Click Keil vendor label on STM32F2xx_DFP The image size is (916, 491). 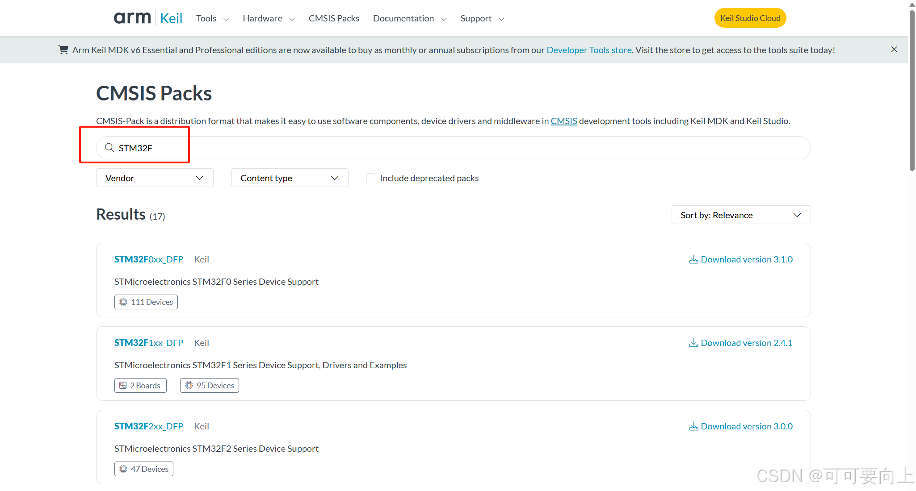(x=202, y=426)
